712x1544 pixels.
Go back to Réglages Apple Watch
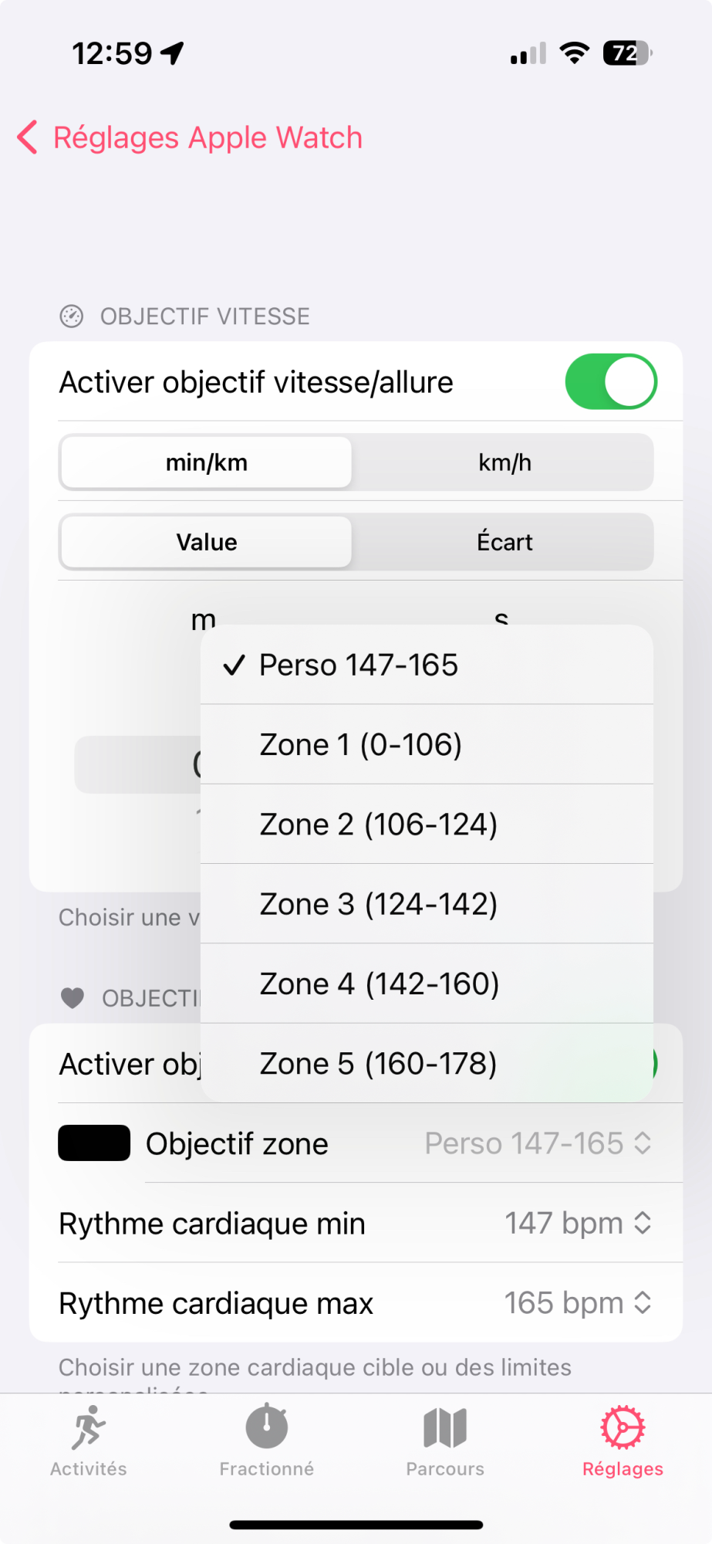pyautogui.click(x=207, y=137)
